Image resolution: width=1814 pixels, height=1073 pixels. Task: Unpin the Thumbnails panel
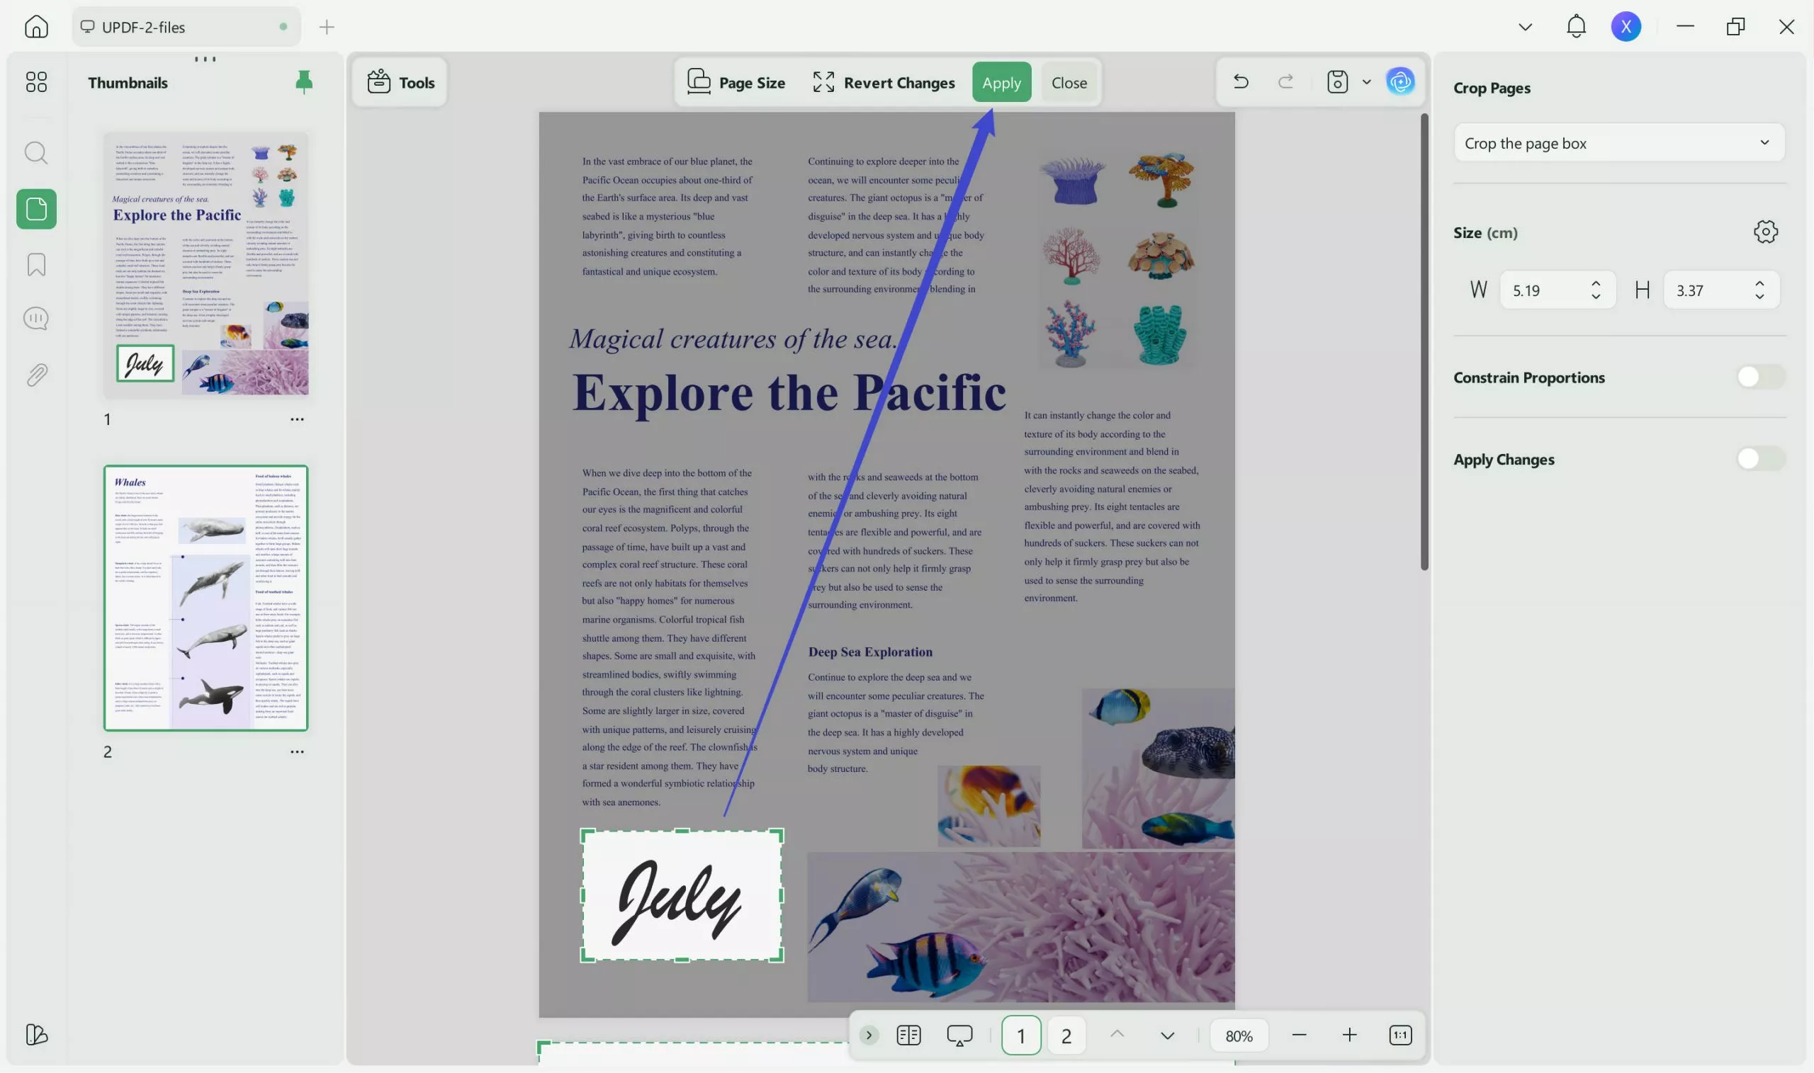coord(303,81)
